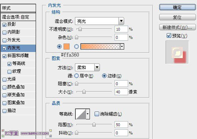Select the 斜面和浮雕 list item
Screen dimensions: 197x139
click(18, 56)
